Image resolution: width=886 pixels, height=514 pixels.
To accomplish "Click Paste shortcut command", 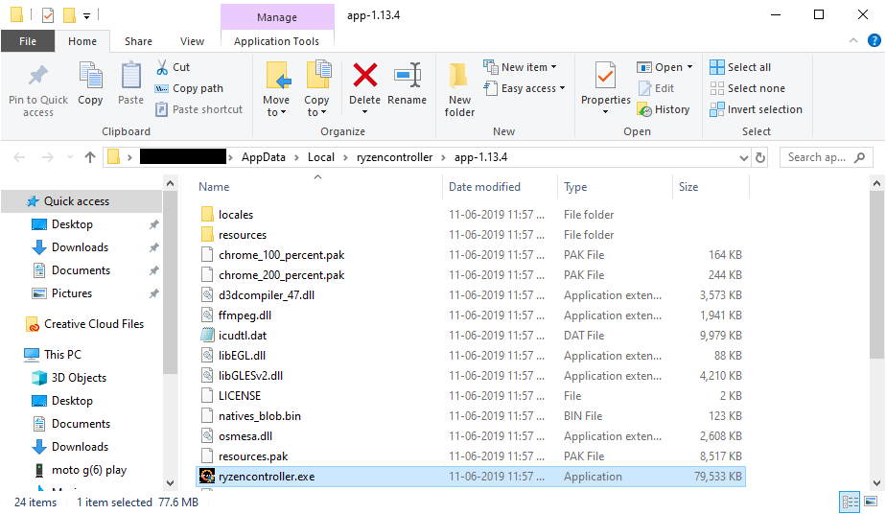I will click(198, 109).
